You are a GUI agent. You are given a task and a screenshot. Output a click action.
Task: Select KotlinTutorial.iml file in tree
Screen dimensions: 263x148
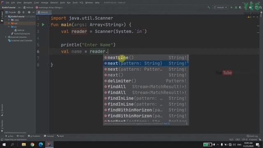click(21, 34)
